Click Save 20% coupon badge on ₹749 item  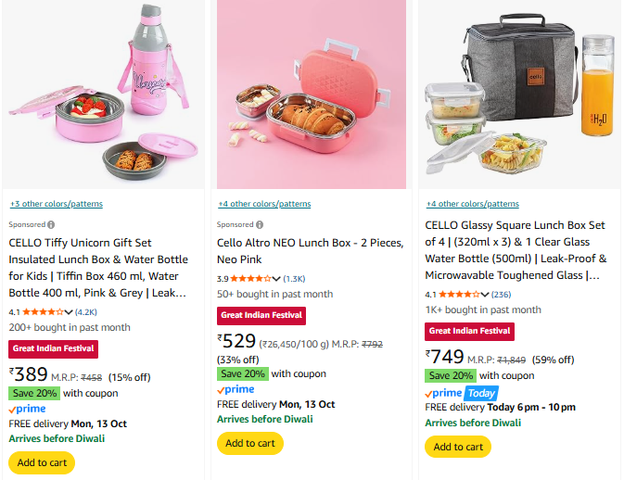(450, 375)
